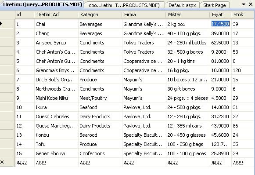Click the Queso Cabrales cell
This screenshot has height=175, width=255.
point(56,117)
